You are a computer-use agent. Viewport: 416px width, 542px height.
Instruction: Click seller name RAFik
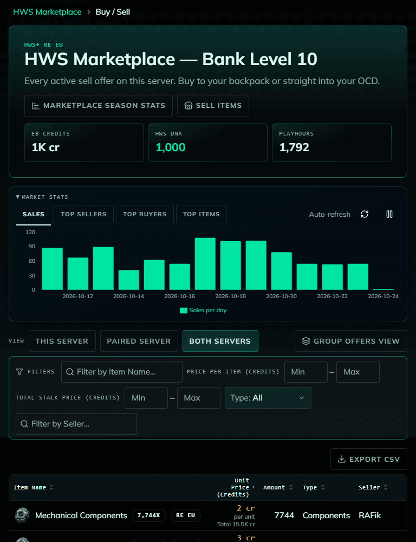coord(370,515)
